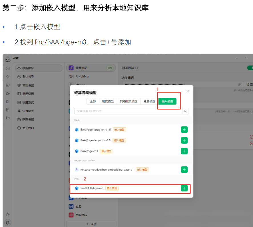Click the model search input field
Screen dimensions: 253x227
(128, 111)
